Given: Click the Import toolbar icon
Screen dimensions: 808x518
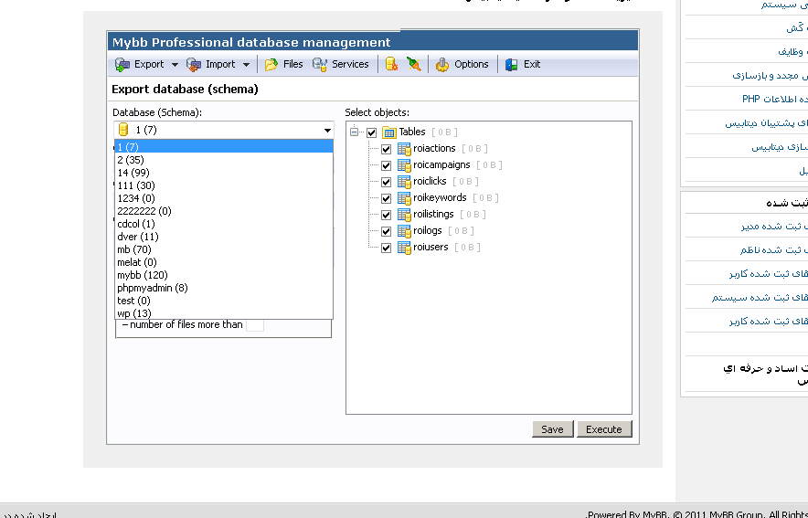Looking at the screenshot, I should tap(194, 65).
